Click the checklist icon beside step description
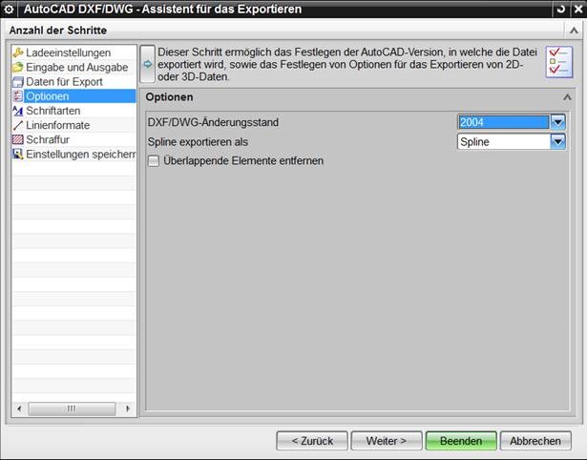The height and width of the screenshot is (460, 587). pos(557,63)
